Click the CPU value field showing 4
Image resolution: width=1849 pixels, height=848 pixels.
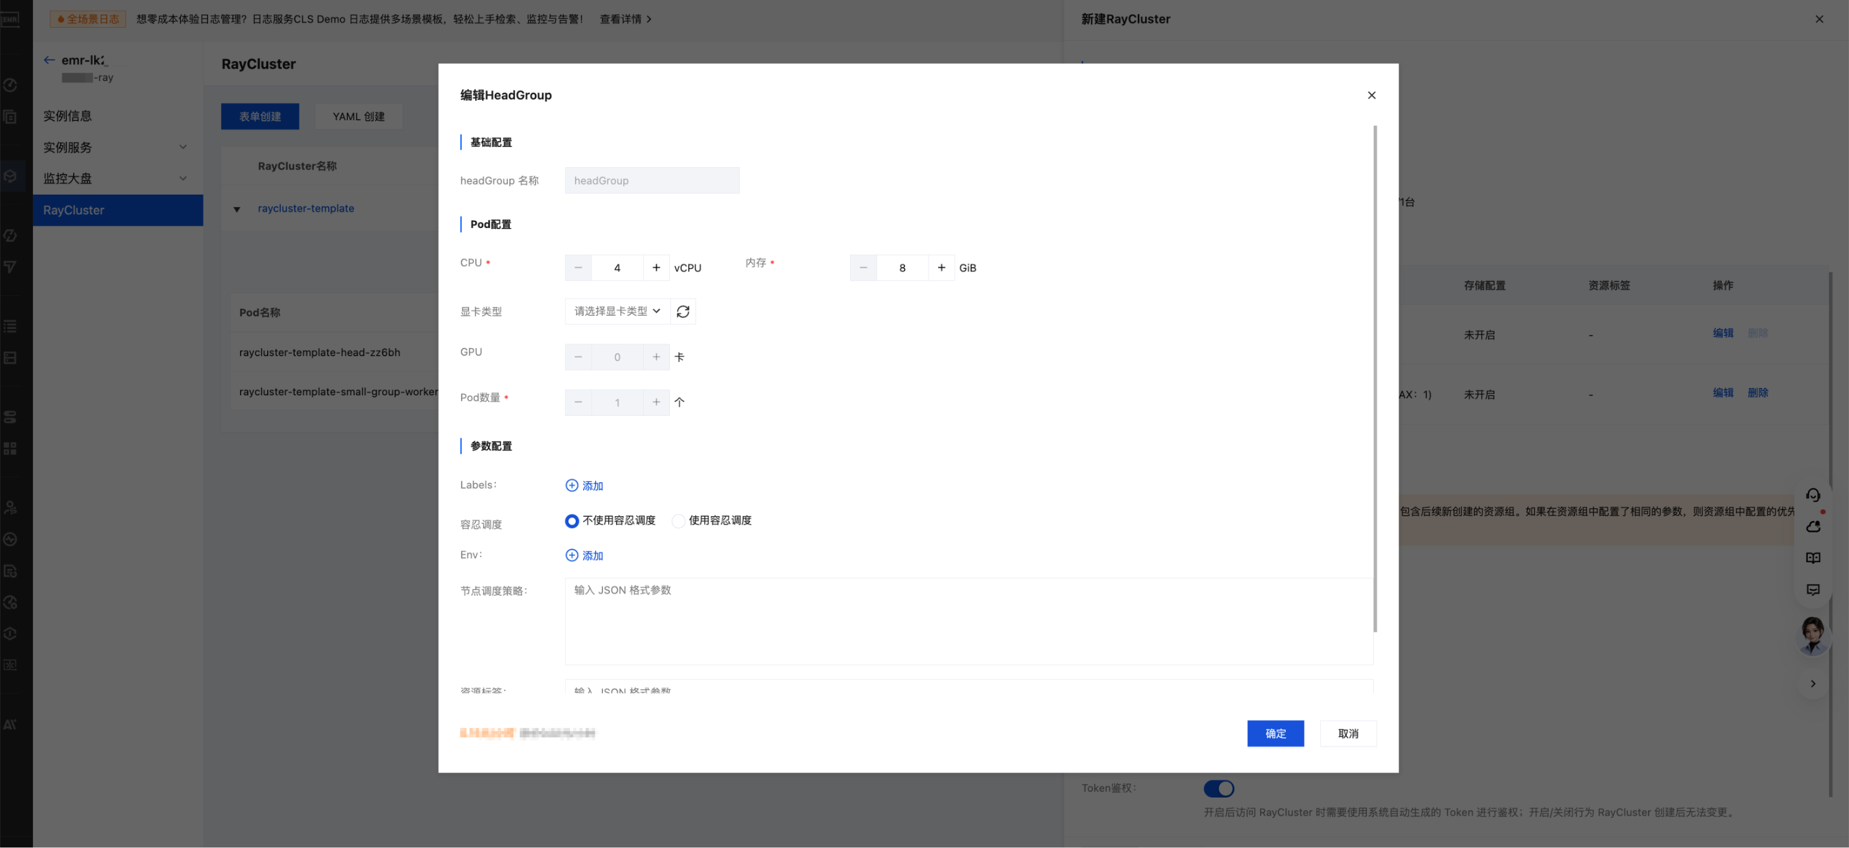pos(617,268)
